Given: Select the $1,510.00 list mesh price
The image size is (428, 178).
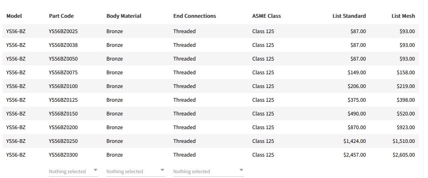Looking at the screenshot, I should pyautogui.click(x=403, y=141).
